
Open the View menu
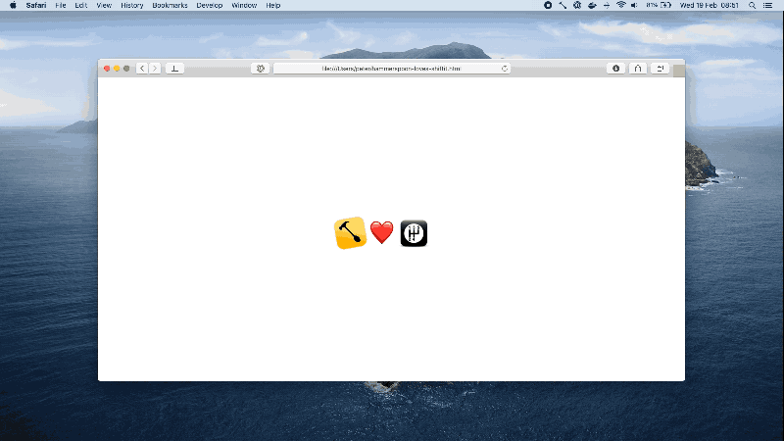pyautogui.click(x=104, y=6)
